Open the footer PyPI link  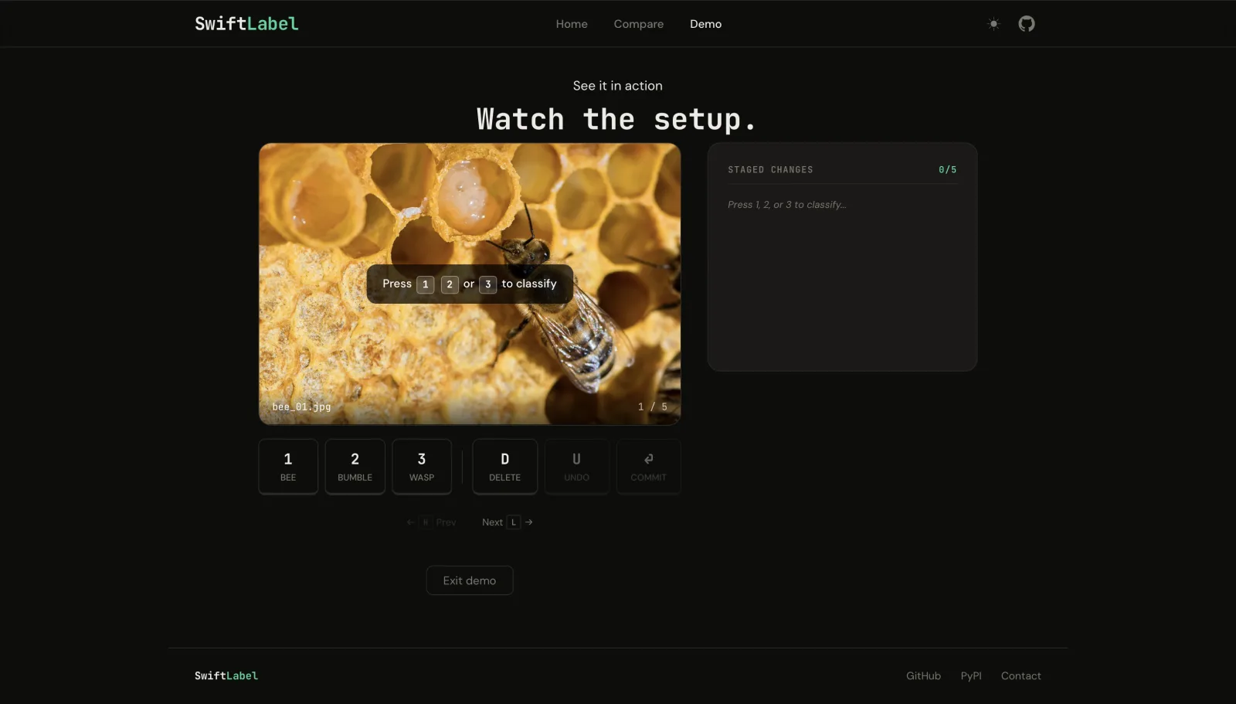pyautogui.click(x=971, y=676)
